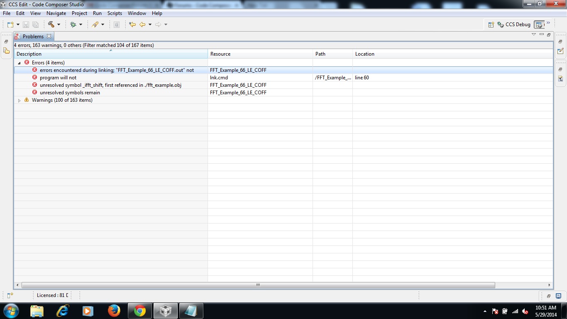Open Google Chrome from the taskbar
The width and height of the screenshot is (567, 319).
coord(140,311)
